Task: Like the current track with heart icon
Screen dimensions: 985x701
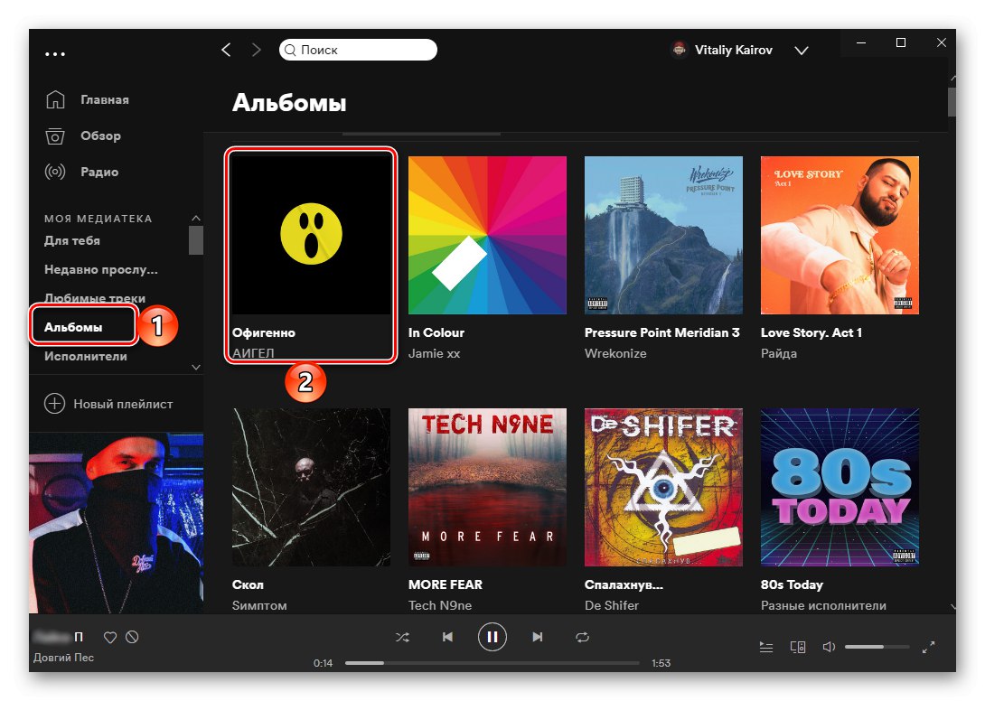Action: [x=110, y=638]
